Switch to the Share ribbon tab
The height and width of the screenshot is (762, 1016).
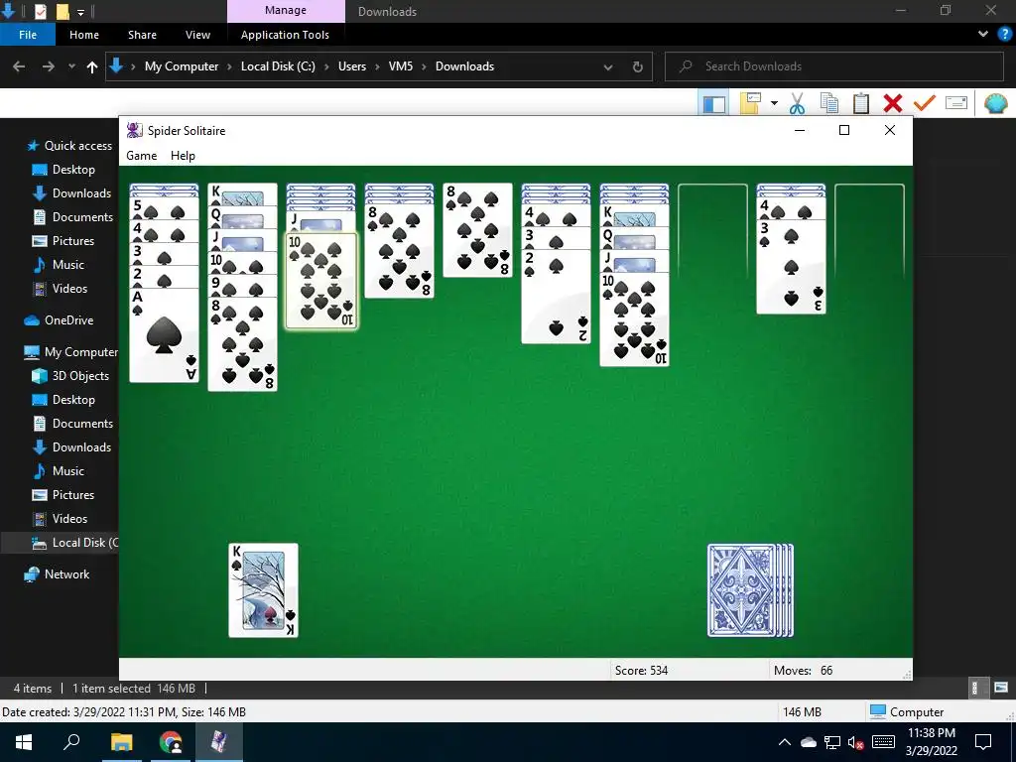[142, 35]
